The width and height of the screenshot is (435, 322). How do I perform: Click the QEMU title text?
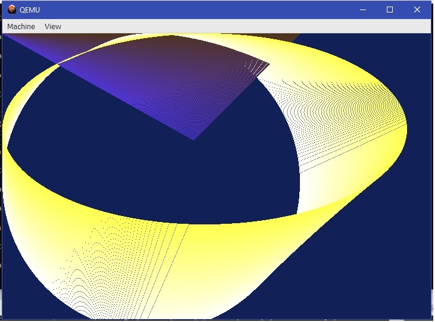point(30,10)
